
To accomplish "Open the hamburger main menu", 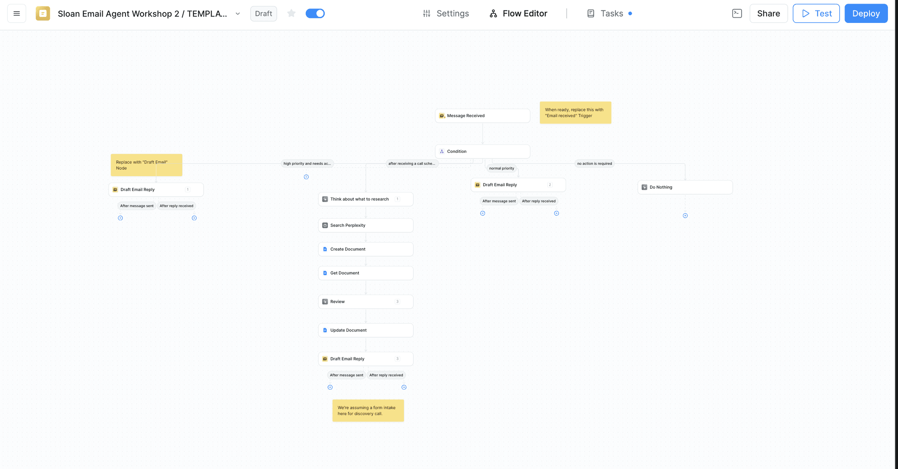I will pyautogui.click(x=16, y=13).
